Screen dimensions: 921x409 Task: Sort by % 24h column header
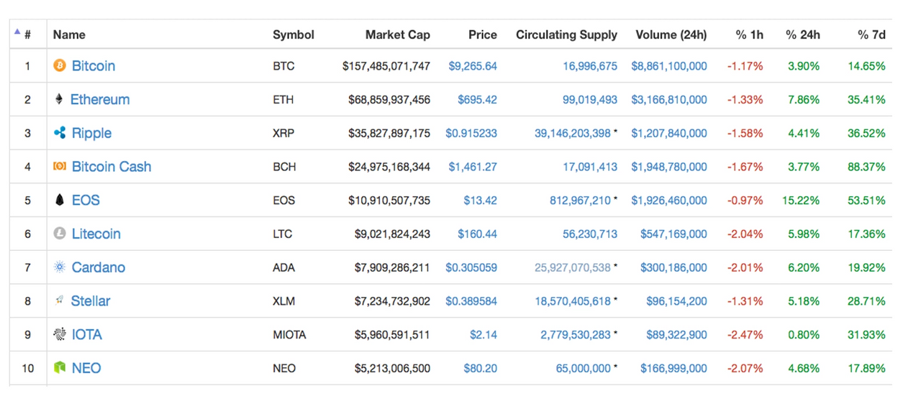[x=803, y=35]
